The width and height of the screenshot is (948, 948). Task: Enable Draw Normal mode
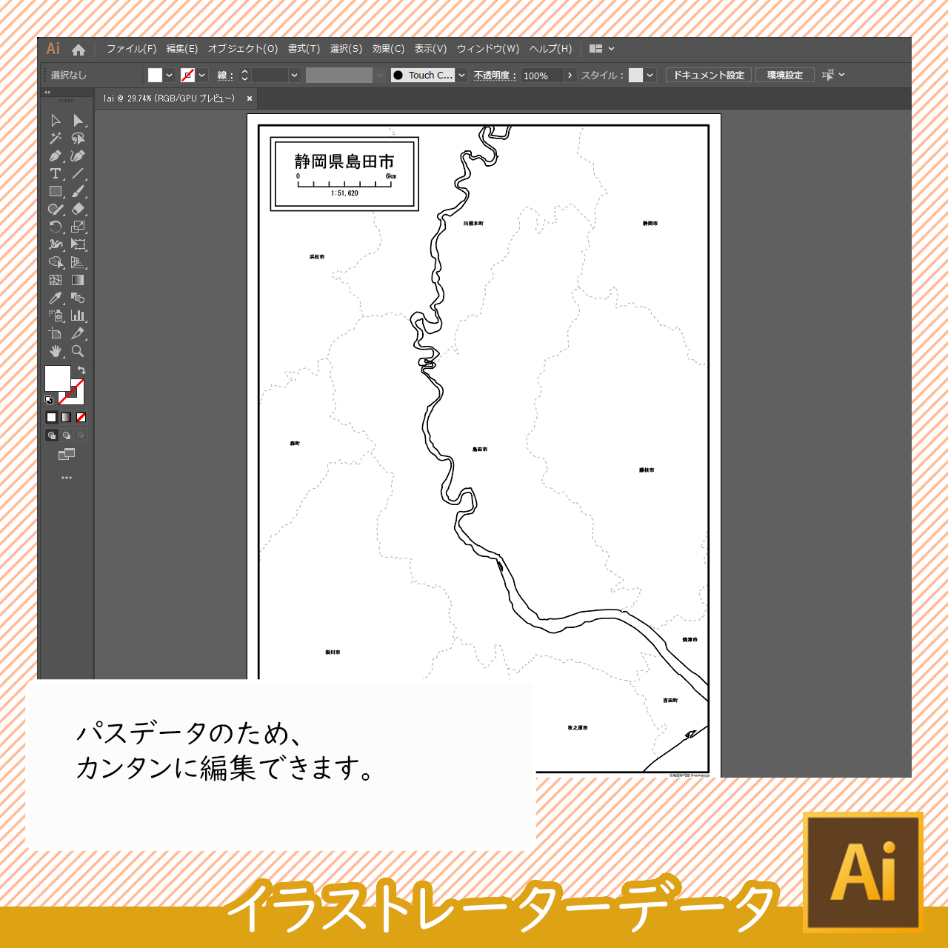(51, 435)
